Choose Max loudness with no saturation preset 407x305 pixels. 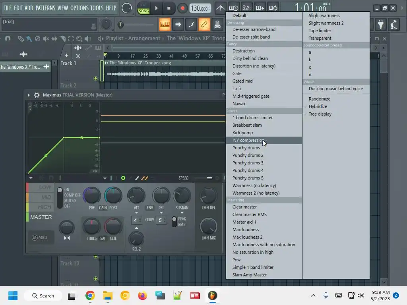pyautogui.click(x=264, y=245)
